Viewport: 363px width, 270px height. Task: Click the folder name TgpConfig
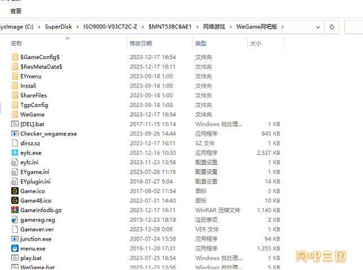click(34, 105)
